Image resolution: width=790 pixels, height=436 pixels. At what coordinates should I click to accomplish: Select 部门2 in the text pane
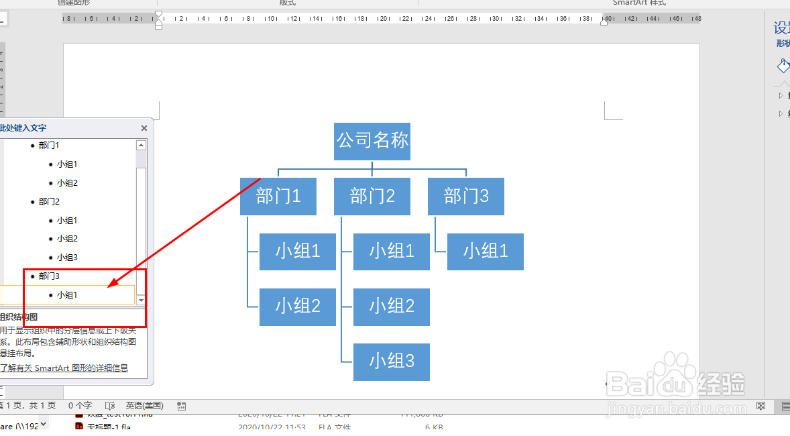pyautogui.click(x=49, y=202)
